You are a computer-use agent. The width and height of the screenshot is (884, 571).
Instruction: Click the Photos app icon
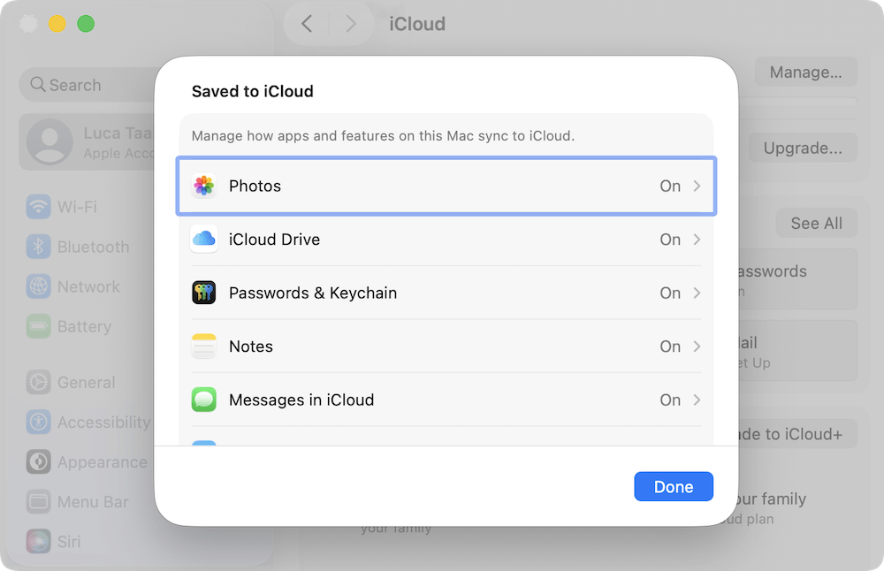click(204, 186)
